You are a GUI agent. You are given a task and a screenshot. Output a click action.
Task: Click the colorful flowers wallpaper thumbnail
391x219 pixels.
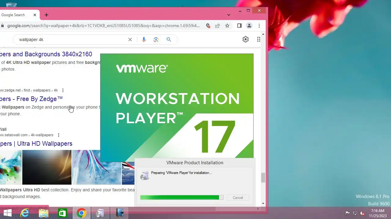pos(11,167)
